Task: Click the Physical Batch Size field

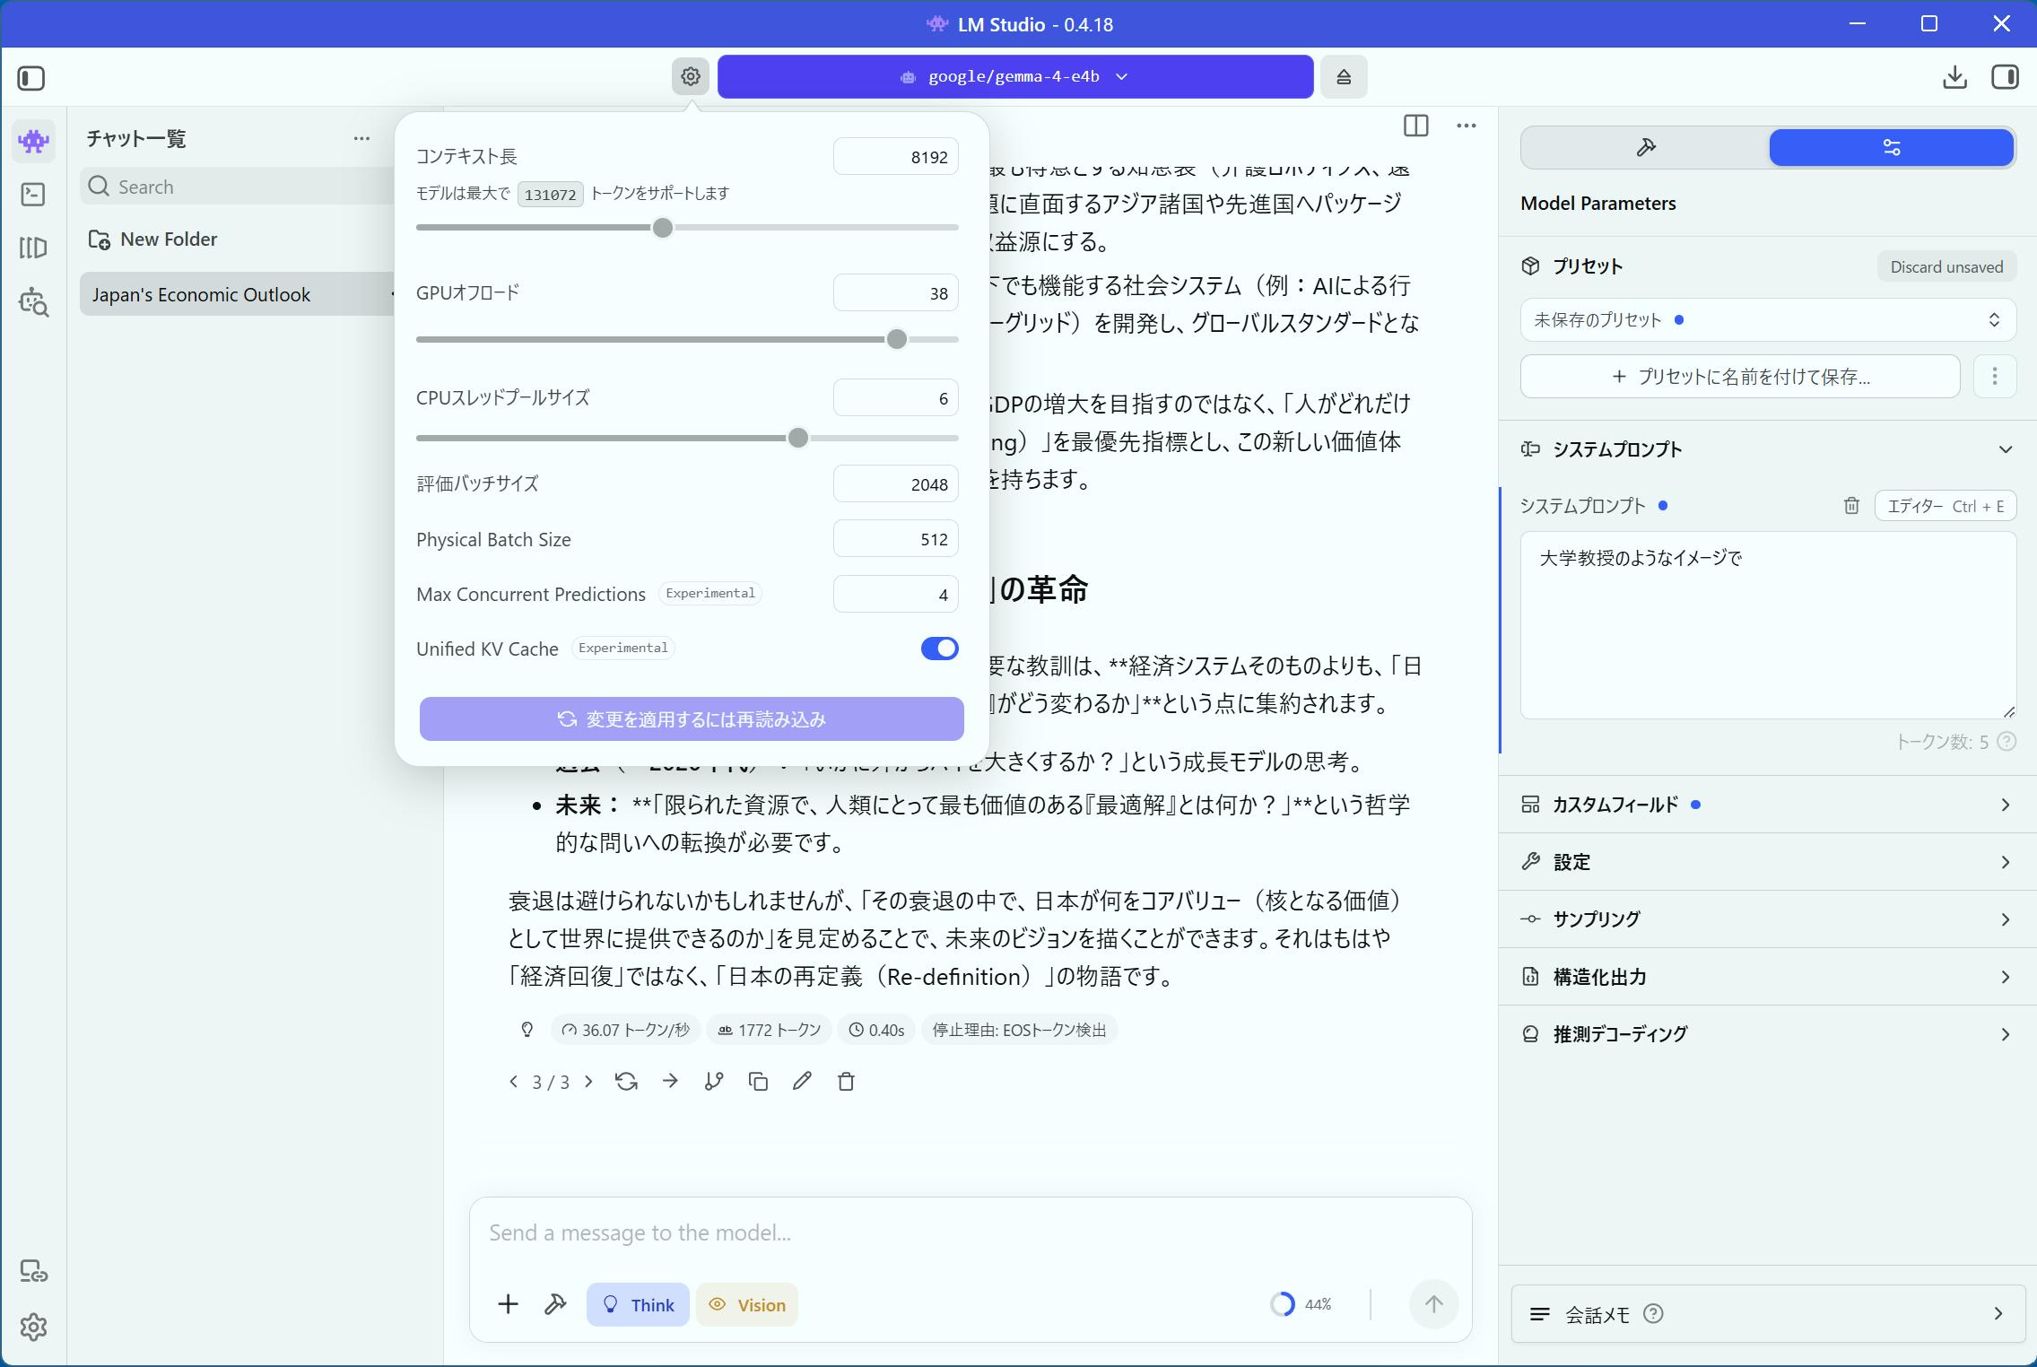Action: click(x=895, y=539)
